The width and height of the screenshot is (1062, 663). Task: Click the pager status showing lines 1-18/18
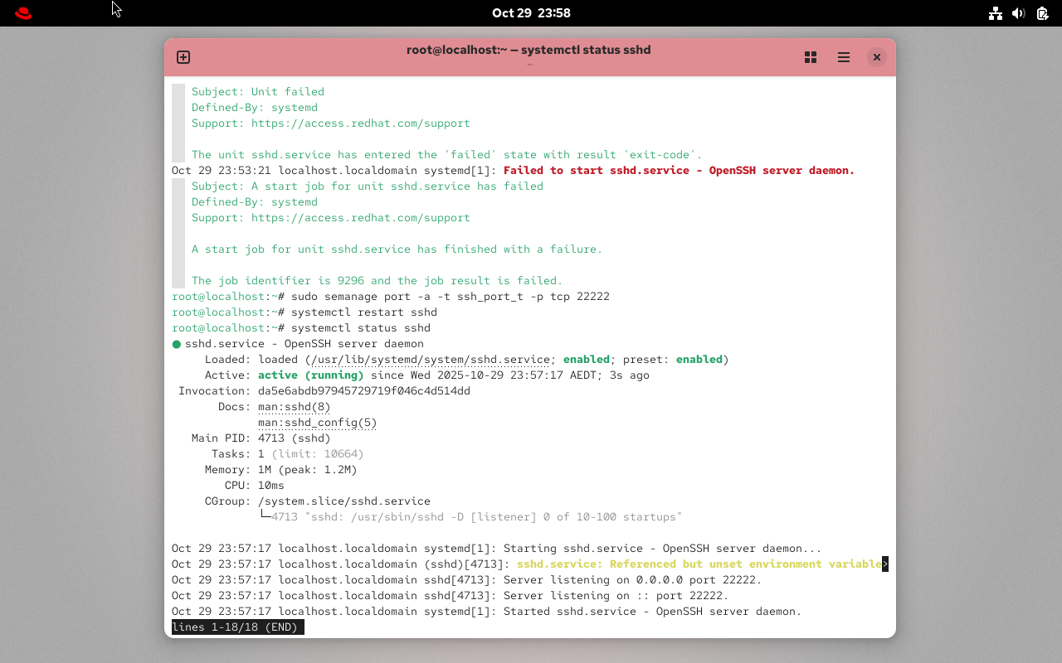(237, 627)
